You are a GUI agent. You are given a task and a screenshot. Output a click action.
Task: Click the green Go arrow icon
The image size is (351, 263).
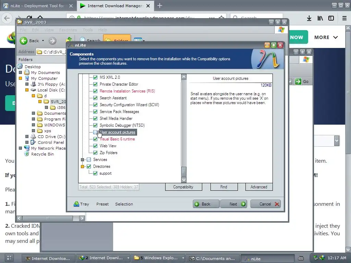(298, 82)
